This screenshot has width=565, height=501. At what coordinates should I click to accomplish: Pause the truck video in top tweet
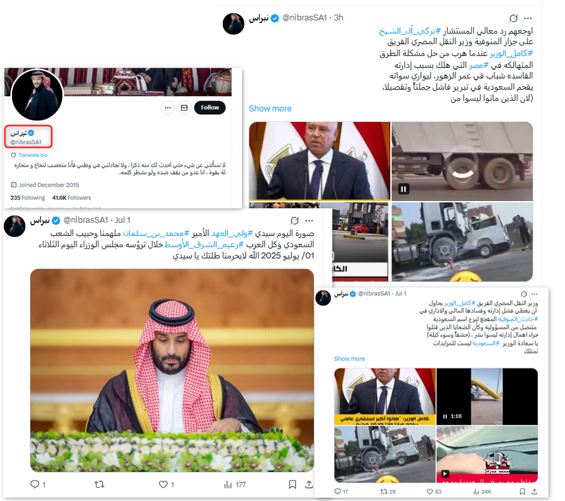coord(403,189)
